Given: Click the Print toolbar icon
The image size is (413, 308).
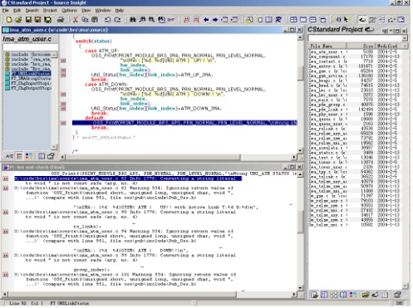Looking at the screenshot, I should [x=61, y=20].
